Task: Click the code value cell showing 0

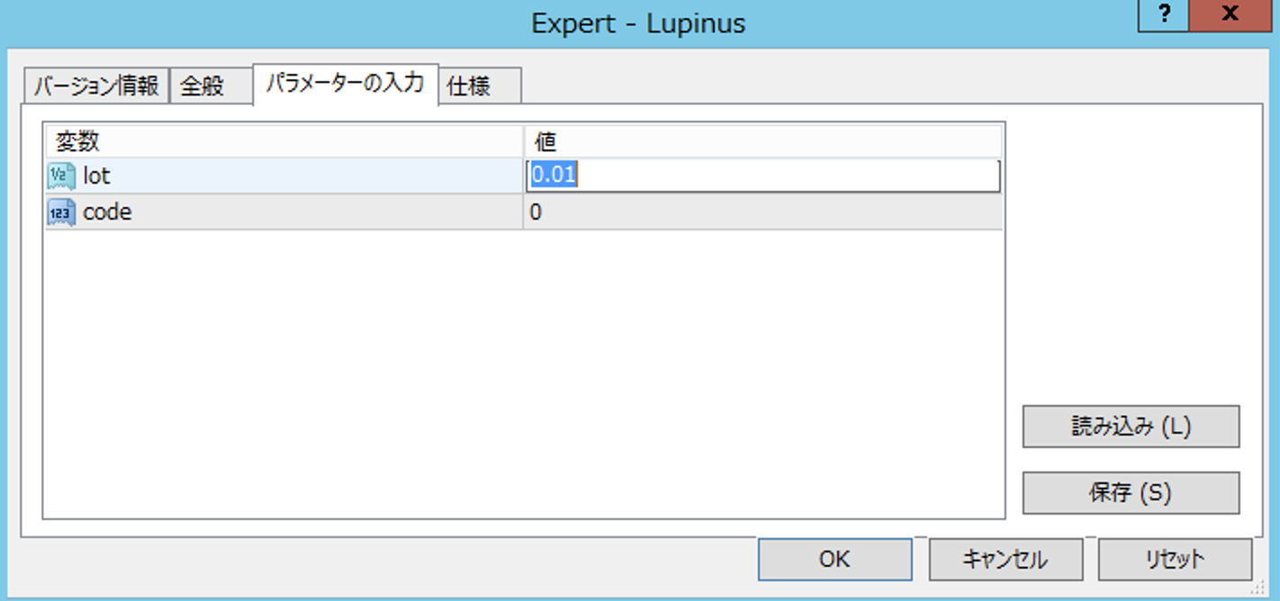Action: [762, 213]
